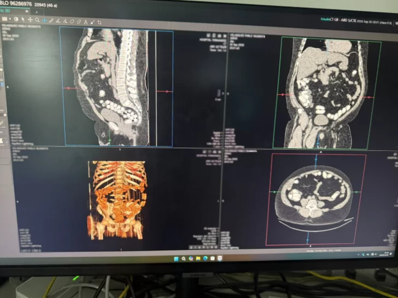Viewport: 398px width, 298px height.
Task: Grab the bottom blue handle in axial view
Action: (308, 239)
